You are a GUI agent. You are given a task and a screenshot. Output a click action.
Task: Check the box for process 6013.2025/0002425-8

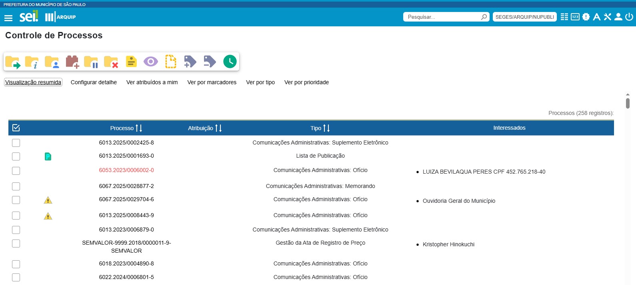pyautogui.click(x=16, y=143)
